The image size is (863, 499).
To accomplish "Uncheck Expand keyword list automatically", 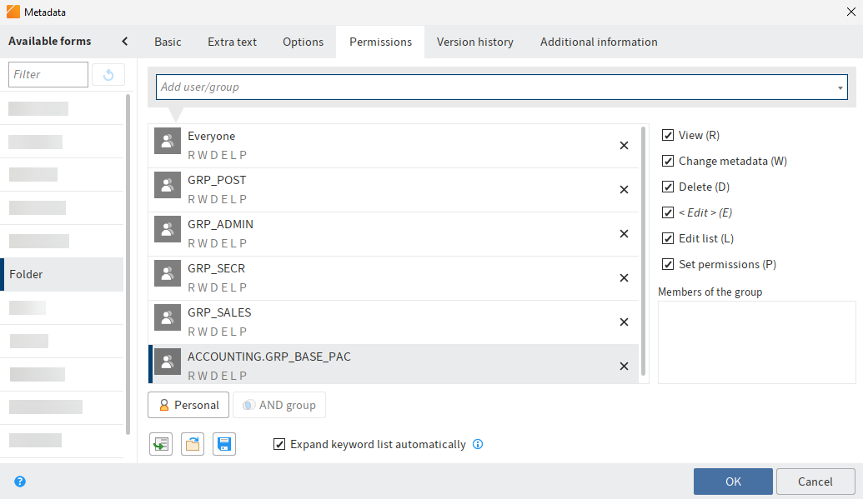I will 279,444.
